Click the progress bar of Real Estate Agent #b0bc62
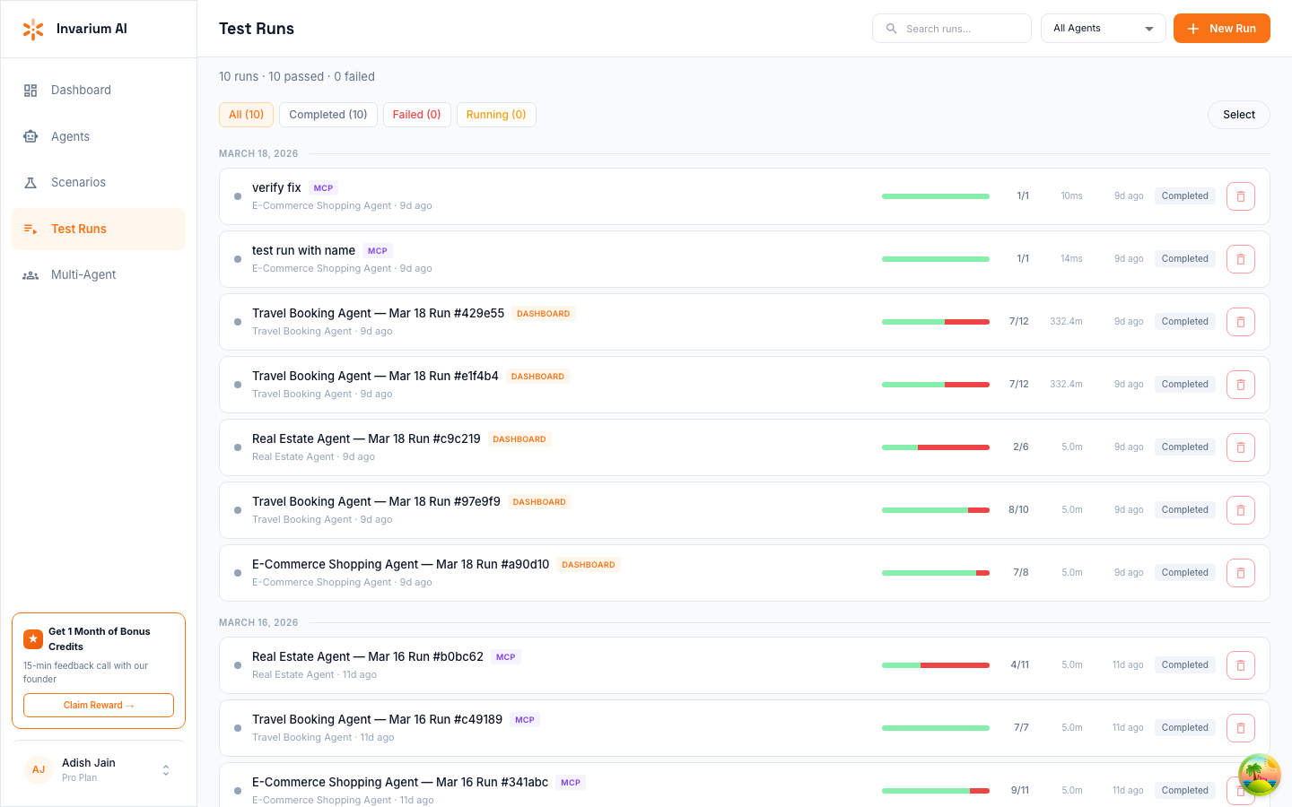 (936, 664)
